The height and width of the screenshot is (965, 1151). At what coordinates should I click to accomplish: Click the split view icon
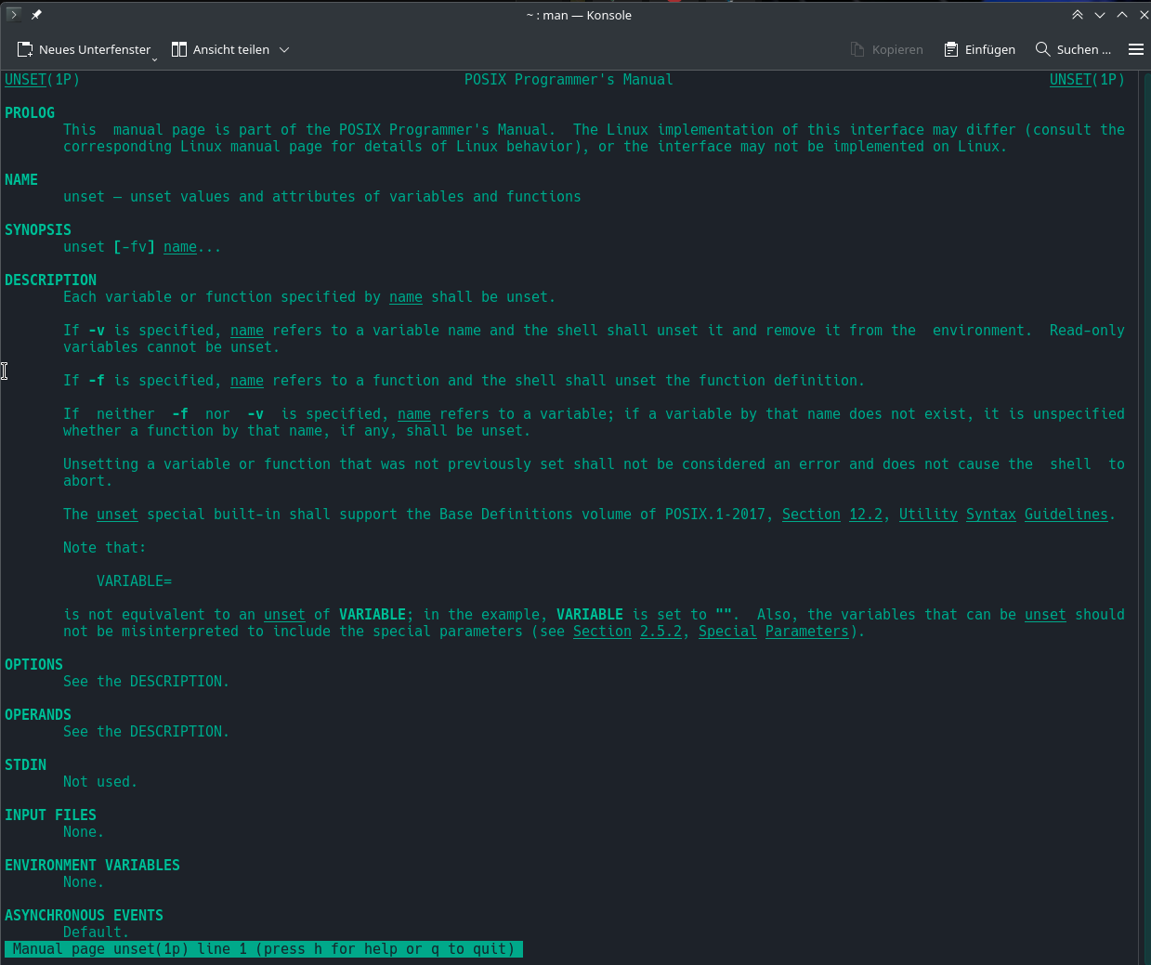179,49
